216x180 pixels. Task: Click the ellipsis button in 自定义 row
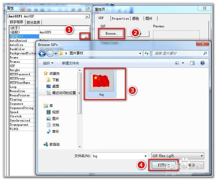[86, 37]
